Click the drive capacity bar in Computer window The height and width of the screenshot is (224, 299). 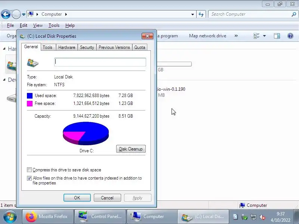point(174,64)
